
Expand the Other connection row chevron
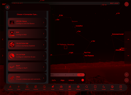pos(43,78)
